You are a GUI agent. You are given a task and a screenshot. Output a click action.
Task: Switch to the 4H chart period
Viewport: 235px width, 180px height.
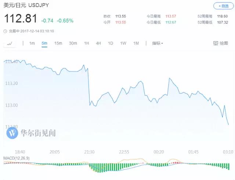(x=98, y=43)
